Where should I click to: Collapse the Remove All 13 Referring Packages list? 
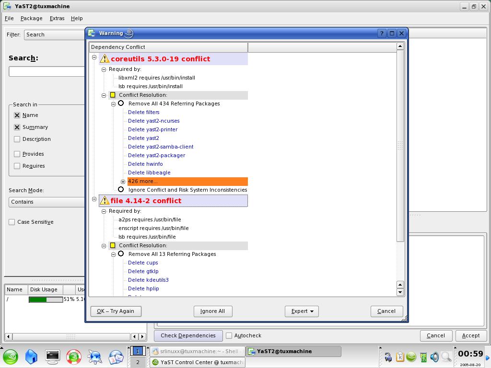(x=113, y=255)
